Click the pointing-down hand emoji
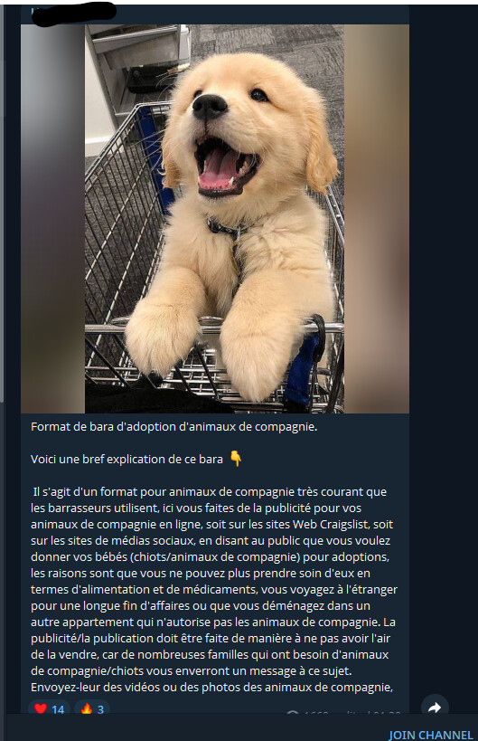The width and height of the screenshot is (478, 741). pyautogui.click(x=236, y=459)
